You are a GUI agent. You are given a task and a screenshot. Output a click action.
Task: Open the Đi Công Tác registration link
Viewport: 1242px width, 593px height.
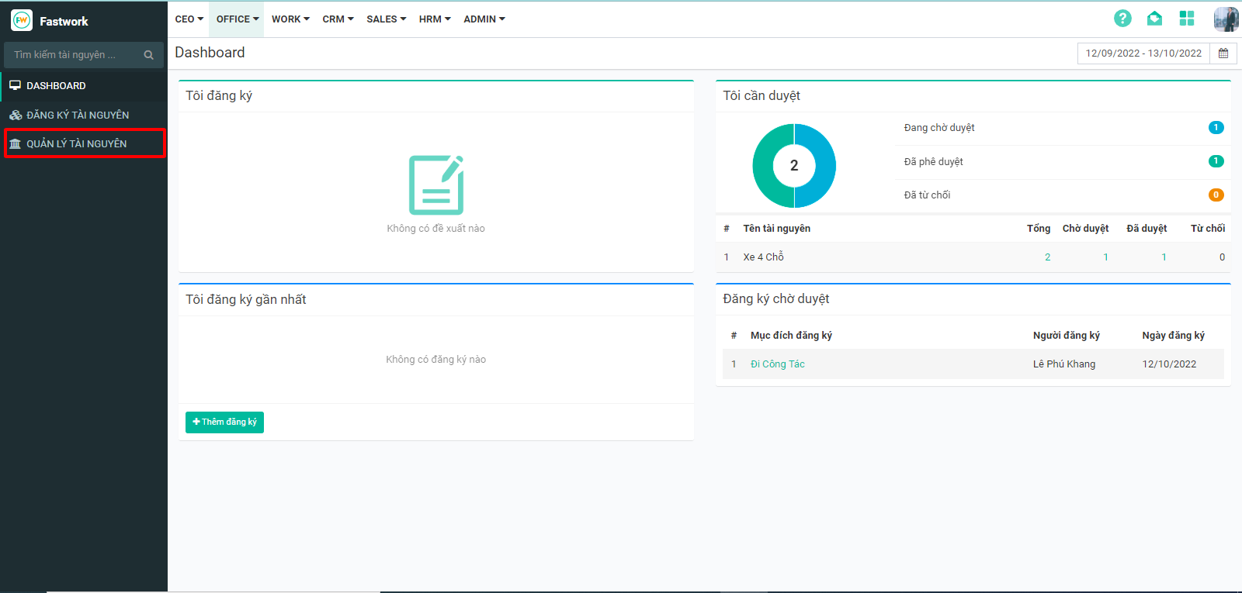pos(777,364)
